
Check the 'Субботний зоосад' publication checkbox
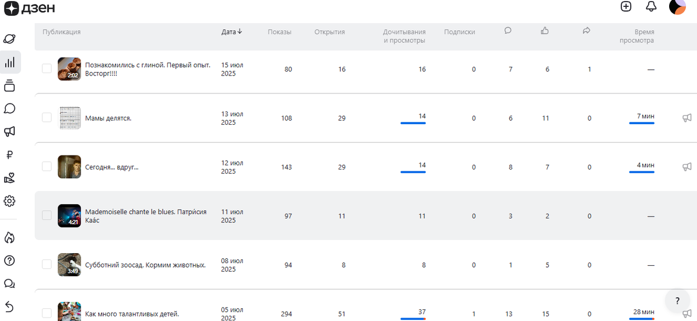pos(47,265)
